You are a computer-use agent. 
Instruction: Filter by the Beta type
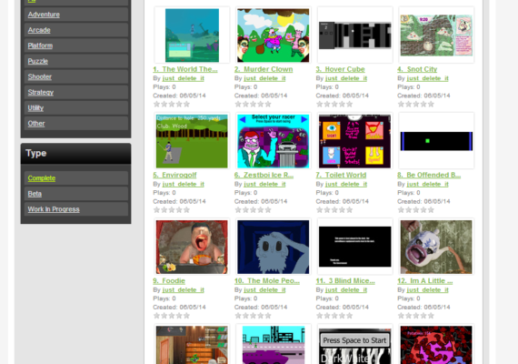pos(35,194)
